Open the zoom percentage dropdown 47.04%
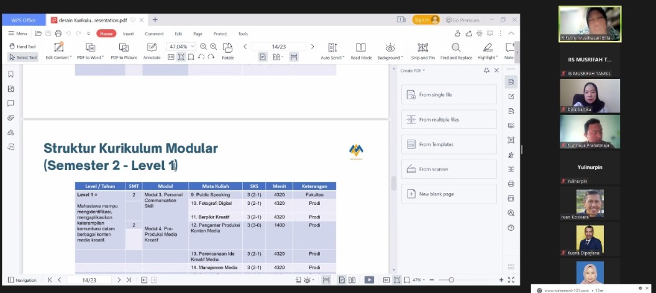Screen dimensions: 656x293 click(x=182, y=47)
